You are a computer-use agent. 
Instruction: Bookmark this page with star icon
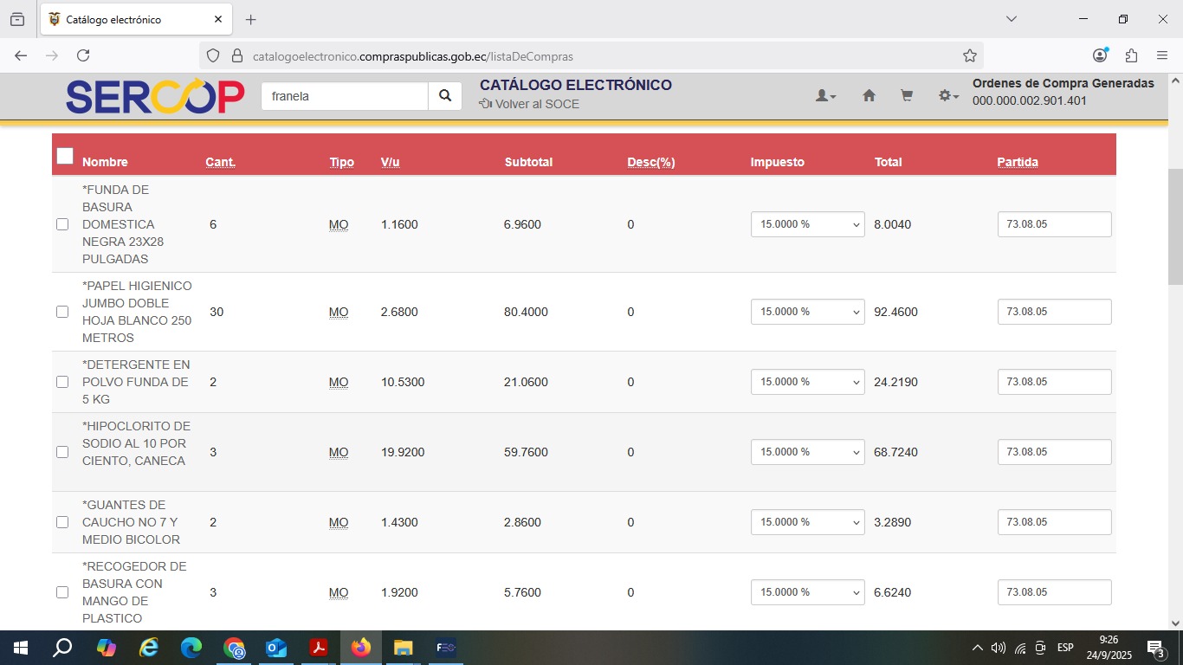(x=969, y=56)
